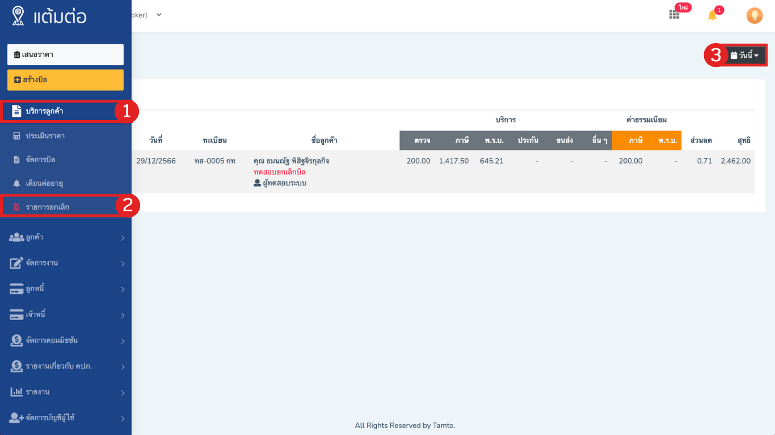Select บริการลูกค้า in the sidebar
Image resolution: width=775 pixels, height=435 pixels.
click(66, 111)
